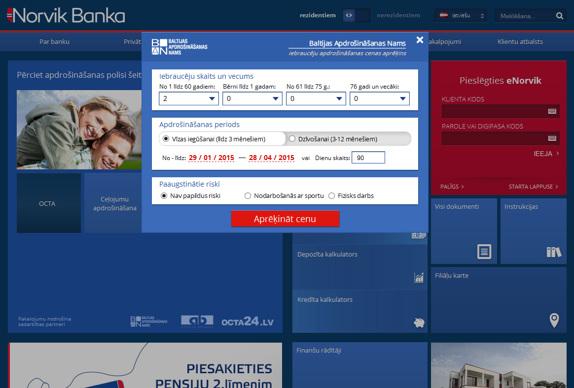Viewport: 574px width, 388px height.
Task: Select Vīzas iegūšanai period option
Action: [166, 139]
